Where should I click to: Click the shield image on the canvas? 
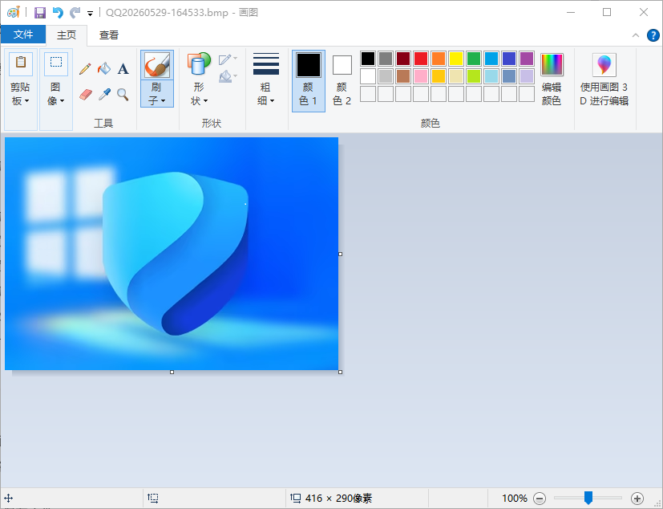[x=175, y=253]
